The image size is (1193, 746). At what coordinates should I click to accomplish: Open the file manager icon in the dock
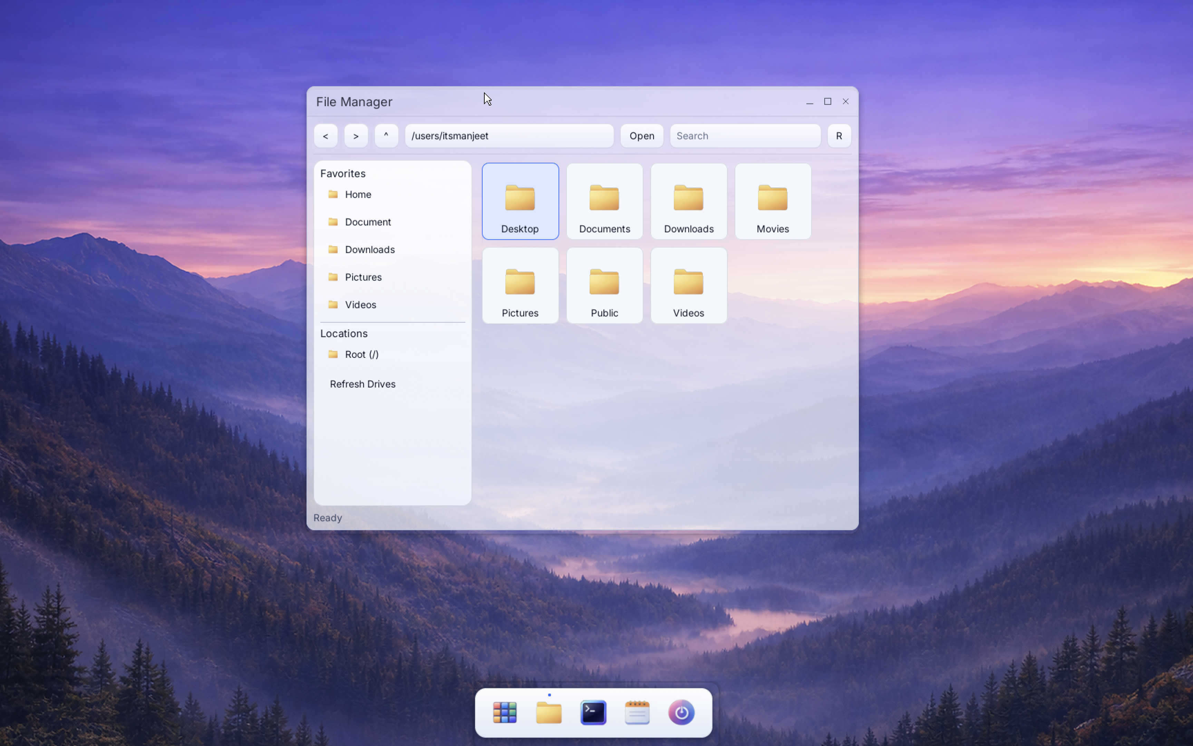(x=549, y=712)
